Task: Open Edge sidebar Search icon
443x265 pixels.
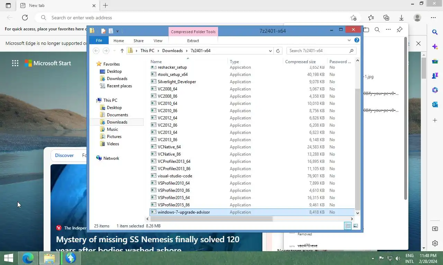Action: point(435,32)
